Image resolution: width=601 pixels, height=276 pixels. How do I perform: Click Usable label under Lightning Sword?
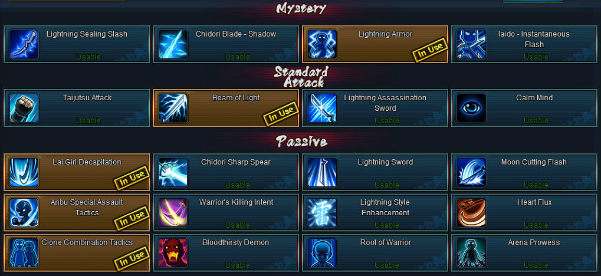tap(387, 185)
